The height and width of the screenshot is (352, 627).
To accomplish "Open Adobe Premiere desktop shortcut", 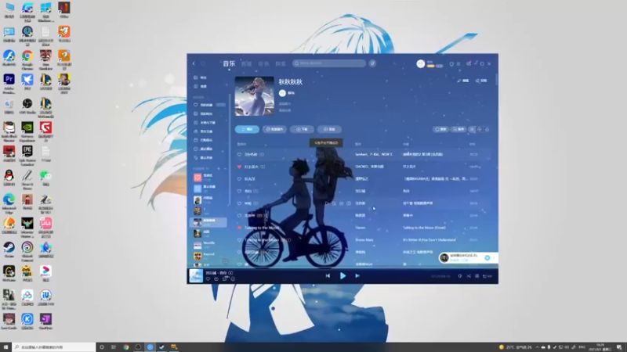I will [9, 84].
